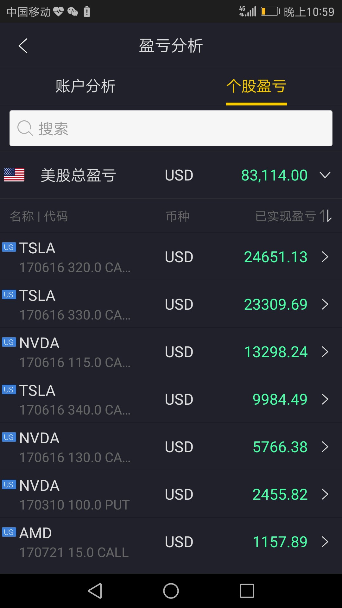Switch to the 账户分析 tab

pos(85,86)
